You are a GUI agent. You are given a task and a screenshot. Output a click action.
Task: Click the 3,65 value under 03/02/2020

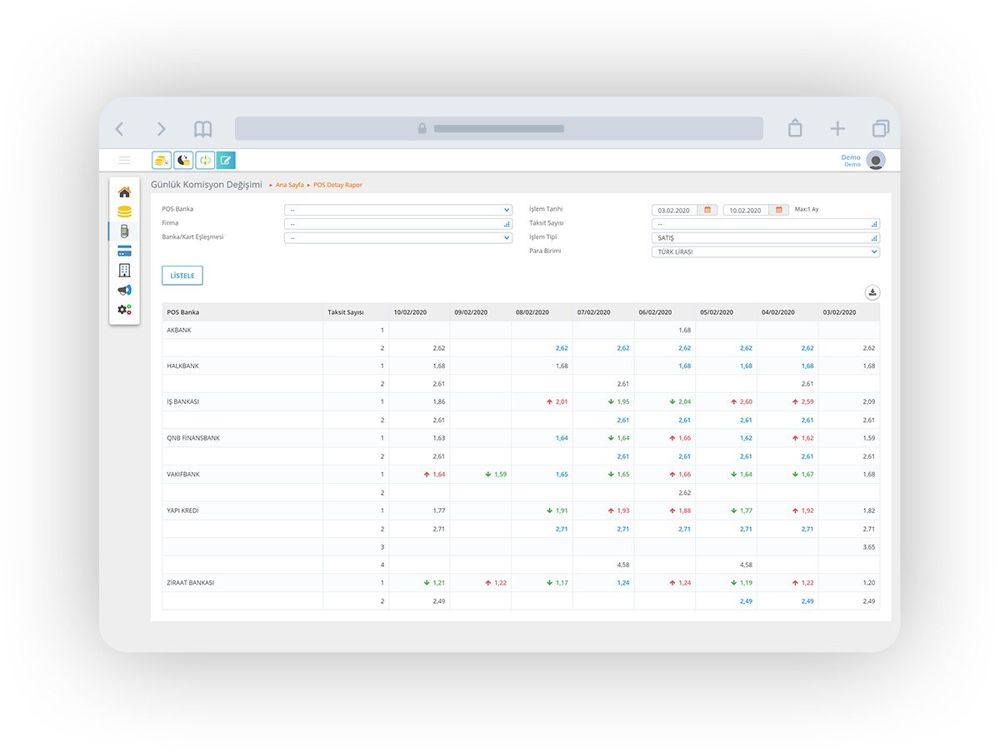tap(868, 546)
